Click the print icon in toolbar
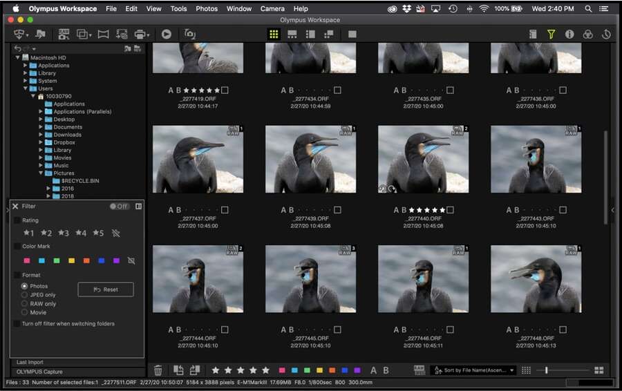622x391 pixels. pyautogui.click(x=140, y=34)
